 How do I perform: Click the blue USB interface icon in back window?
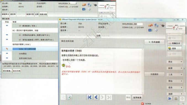tap(84, 9)
